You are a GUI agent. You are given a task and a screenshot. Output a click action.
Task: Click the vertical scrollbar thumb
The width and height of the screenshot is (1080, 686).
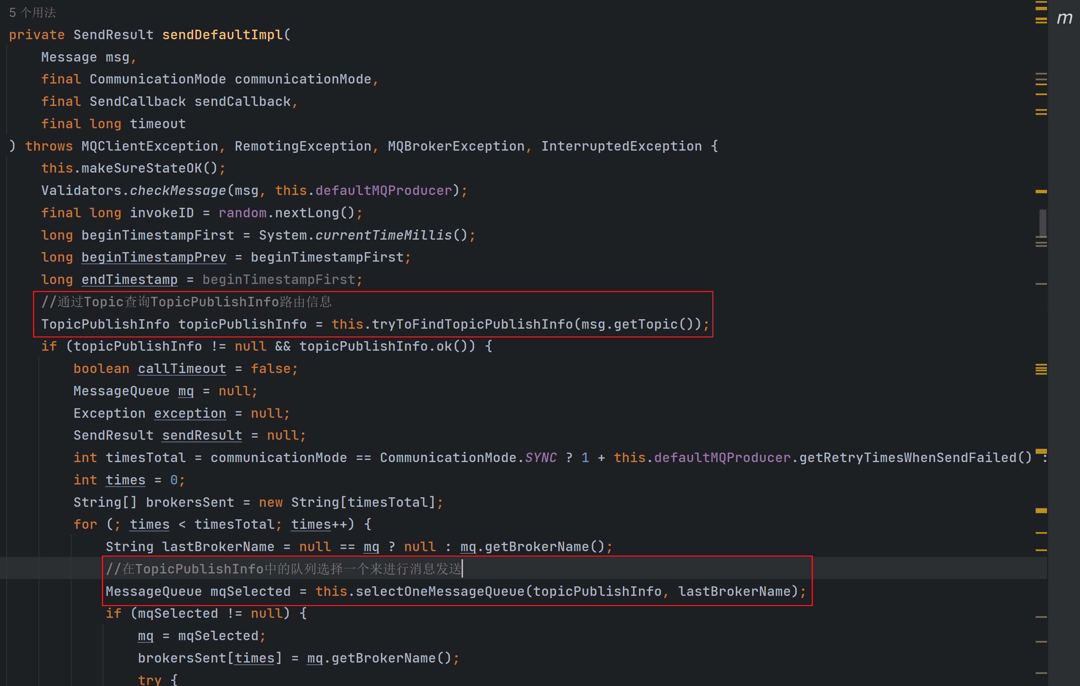click(x=1043, y=222)
